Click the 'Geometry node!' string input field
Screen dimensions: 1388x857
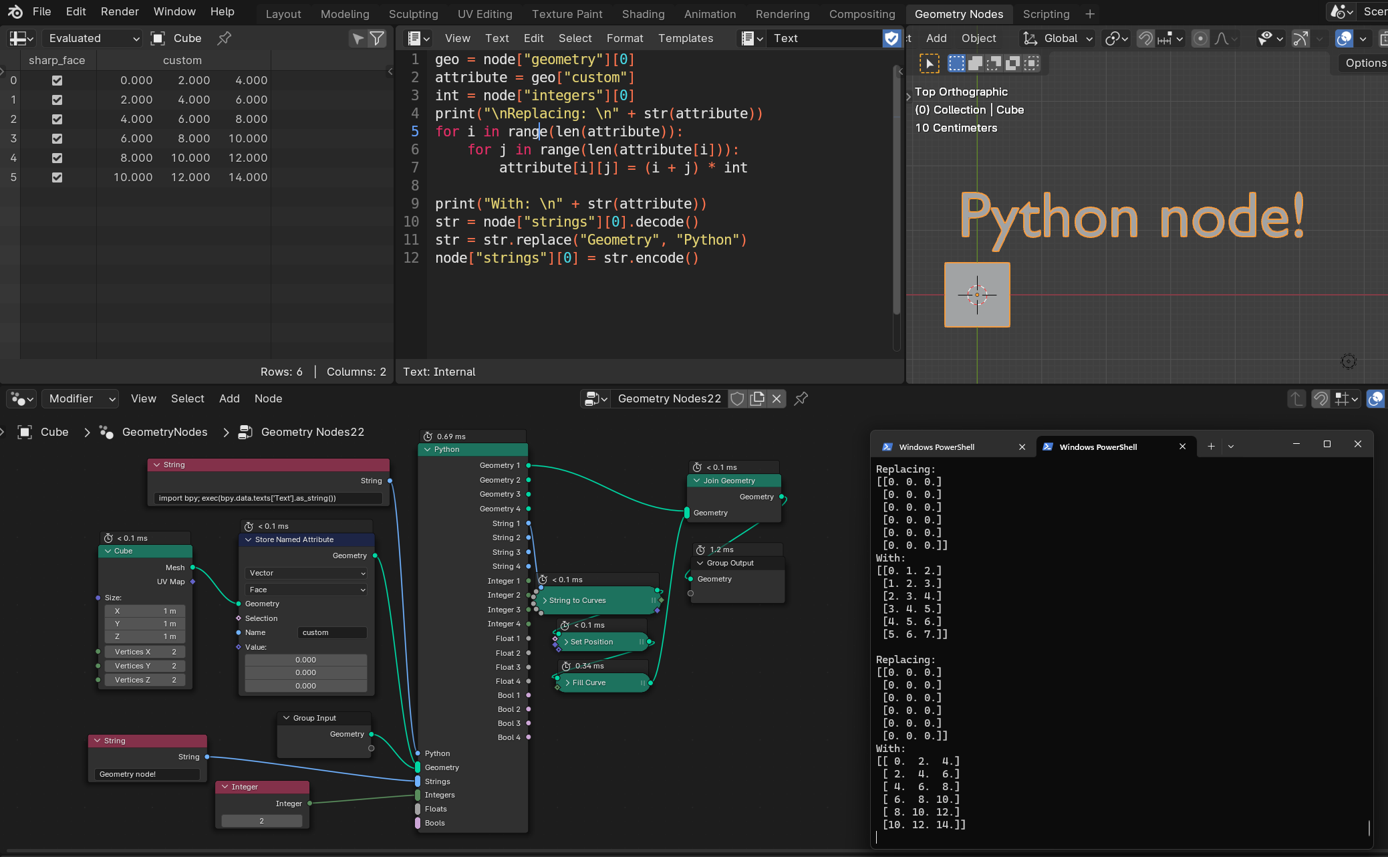pos(147,774)
